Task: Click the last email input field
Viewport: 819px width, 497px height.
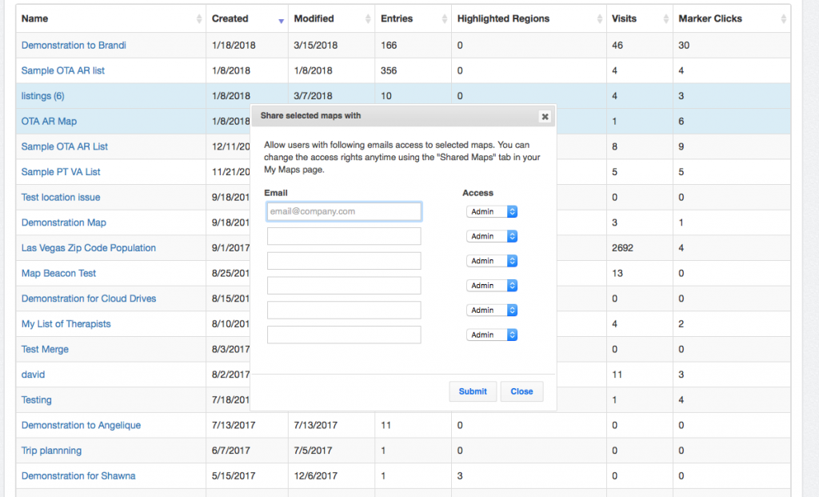Action: pyautogui.click(x=344, y=335)
